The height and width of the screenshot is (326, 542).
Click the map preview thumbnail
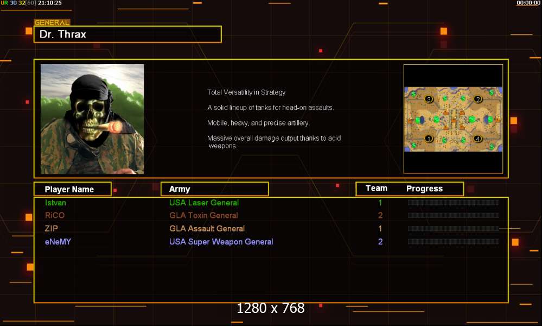[453, 118]
